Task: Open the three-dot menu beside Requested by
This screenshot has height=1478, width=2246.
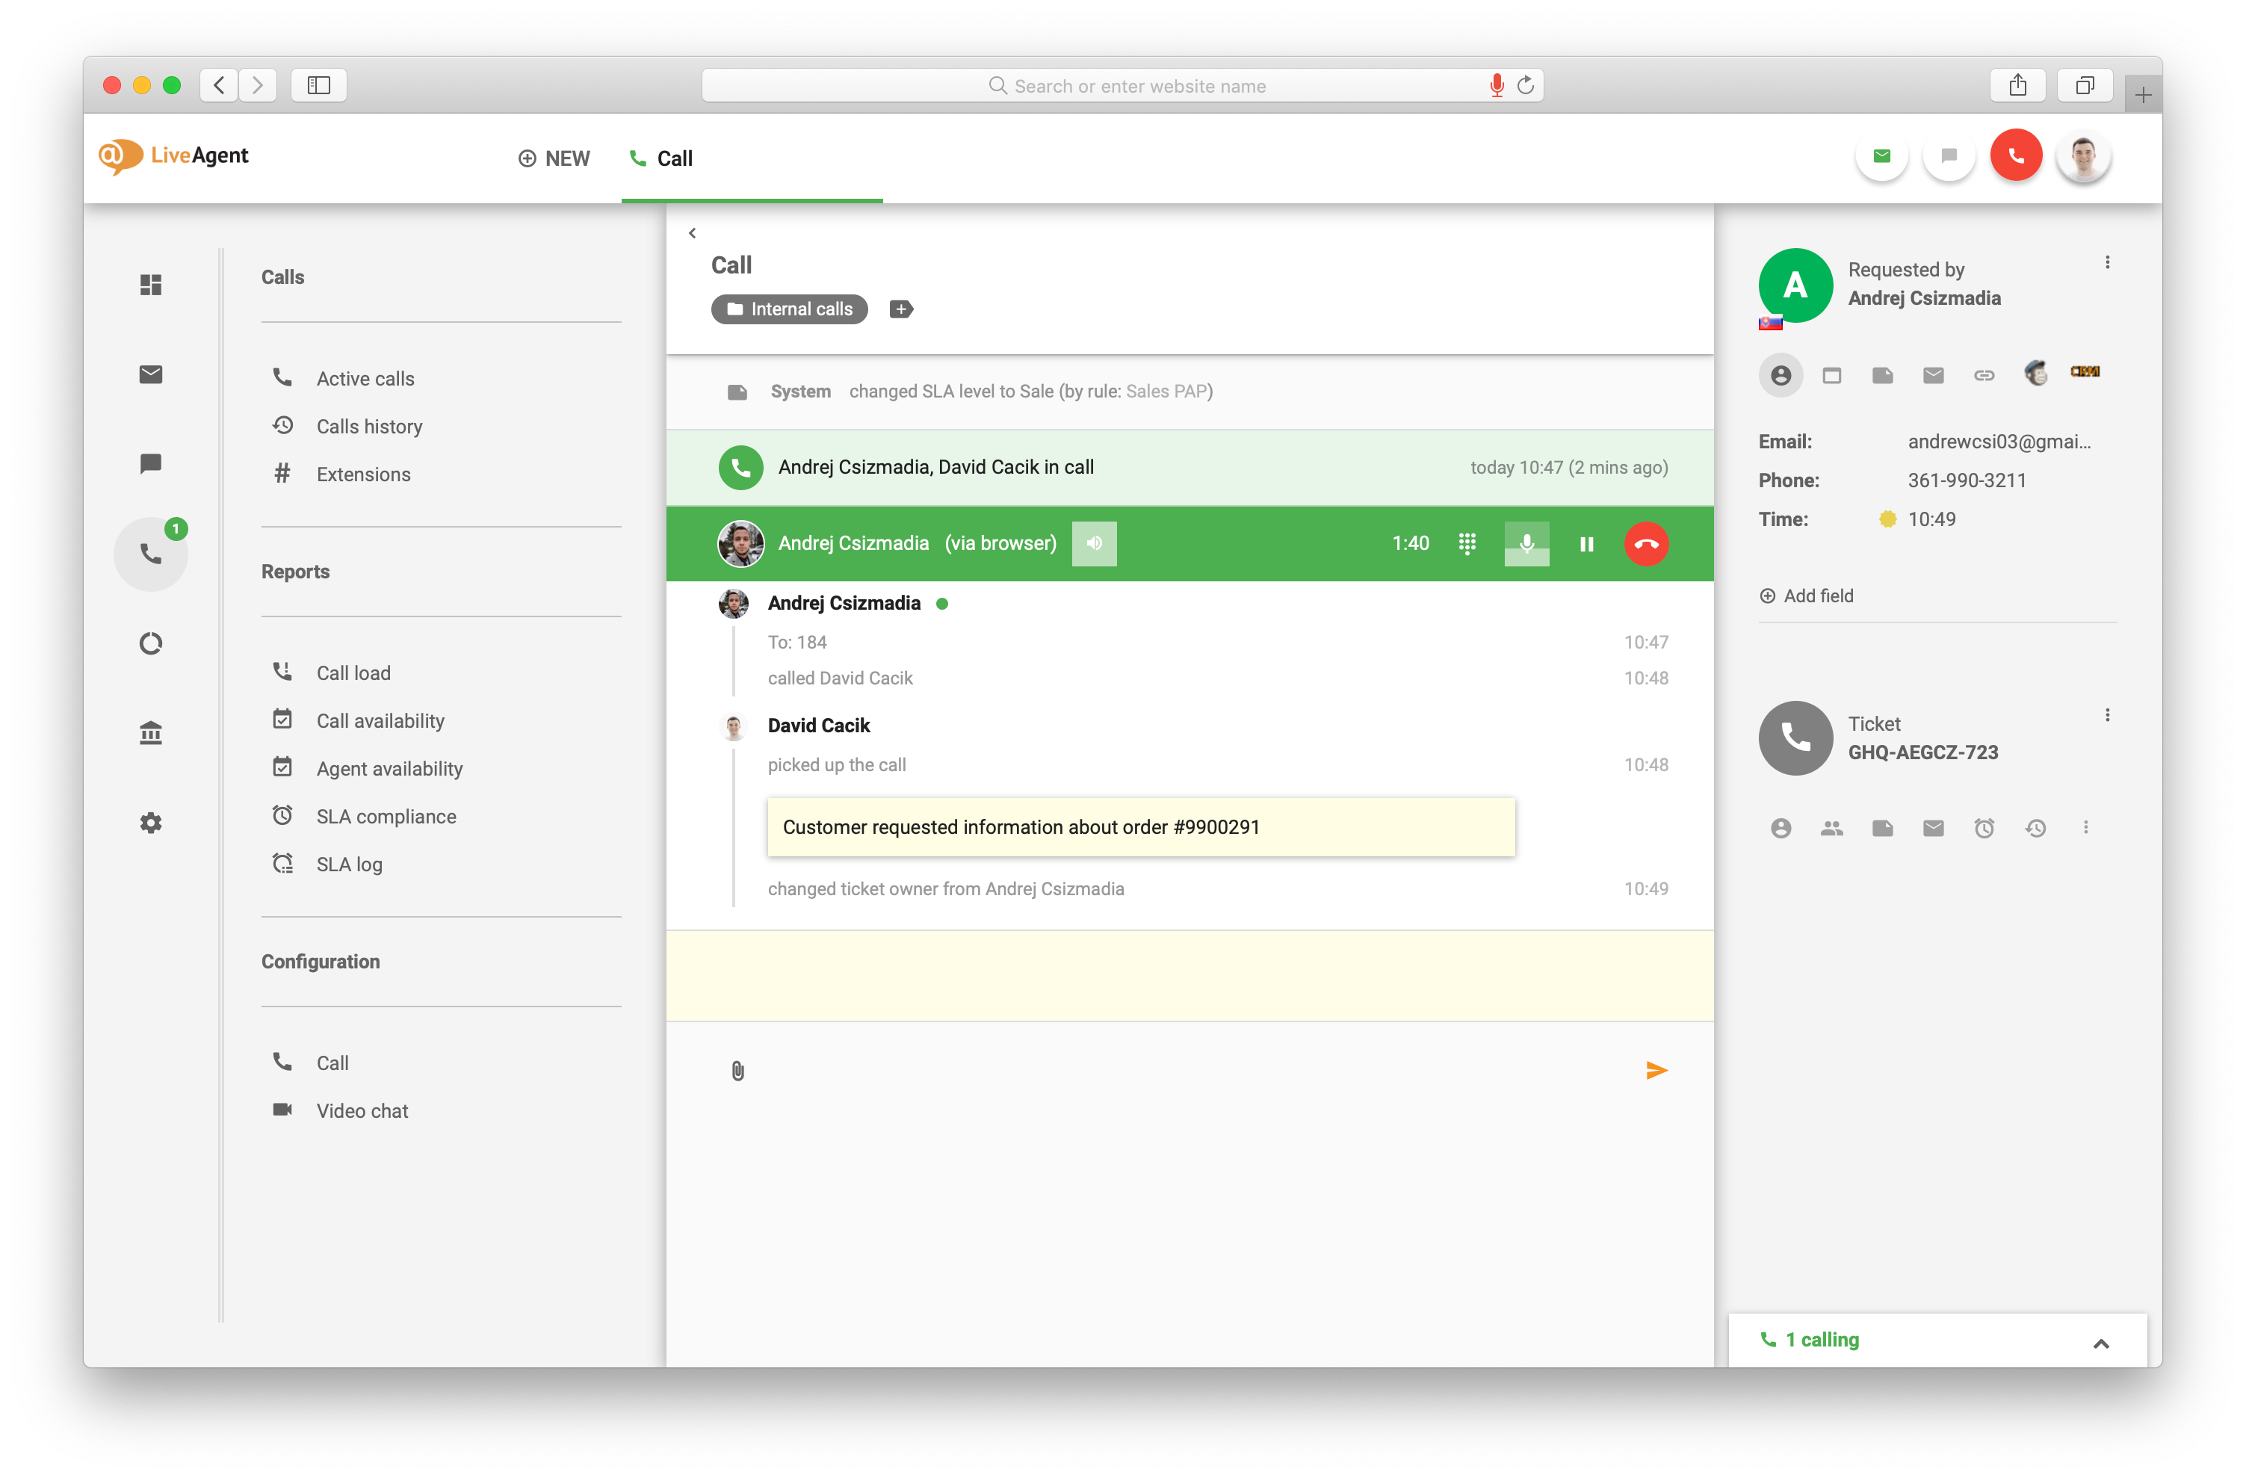Action: 2106,262
